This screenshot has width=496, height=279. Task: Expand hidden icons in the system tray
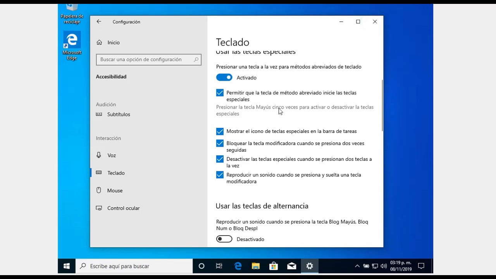357,266
